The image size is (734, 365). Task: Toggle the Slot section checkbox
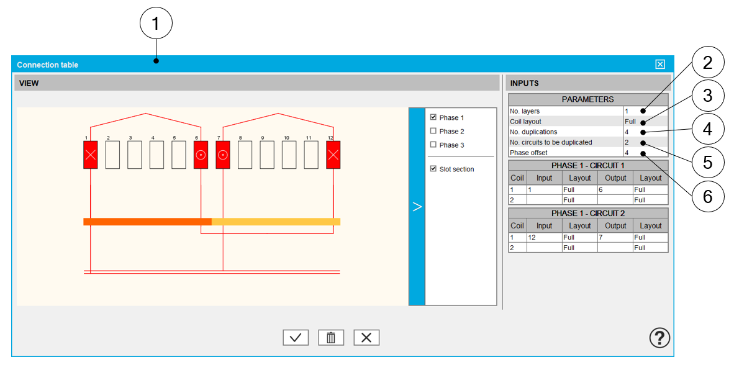(x=433, y=169)
